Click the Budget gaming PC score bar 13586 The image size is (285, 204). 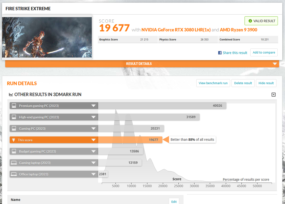121,151
